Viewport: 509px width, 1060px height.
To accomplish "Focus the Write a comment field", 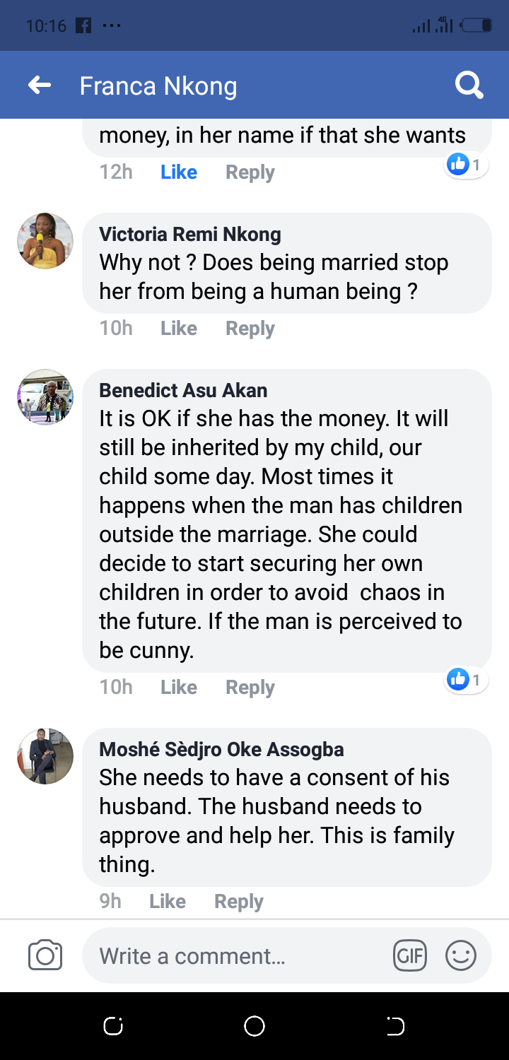I will click(233, 956).
